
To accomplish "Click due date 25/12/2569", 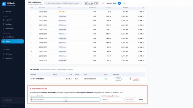I will click(43, 21).
